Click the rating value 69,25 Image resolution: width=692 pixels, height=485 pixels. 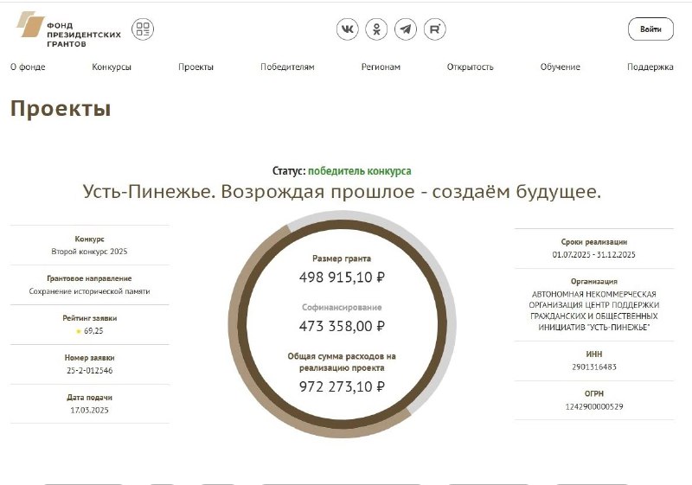coord(93,330)
